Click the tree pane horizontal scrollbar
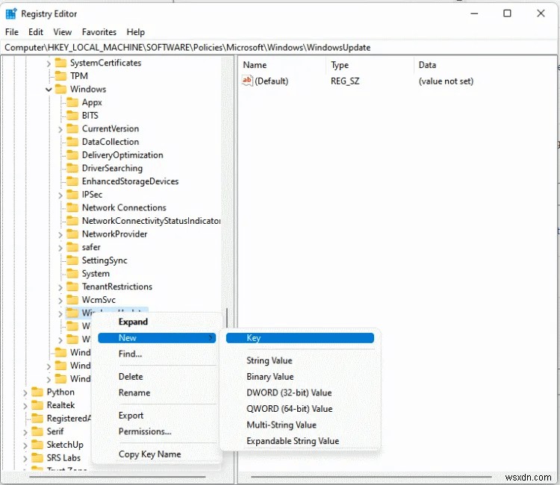This screenshot has width=560, height=485. (117, 477)
